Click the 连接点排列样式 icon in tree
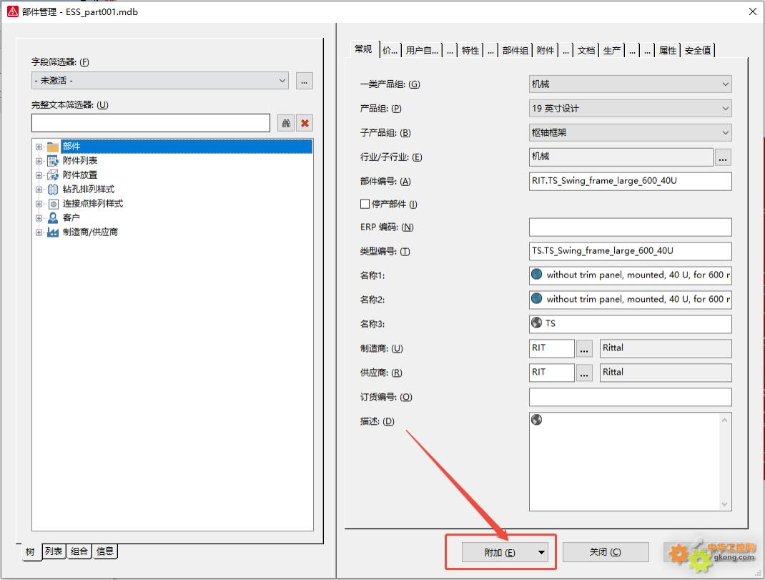Image resolution: width=765 pixels, height=580 pixels. pyautogui.click(x=53, y=204)
